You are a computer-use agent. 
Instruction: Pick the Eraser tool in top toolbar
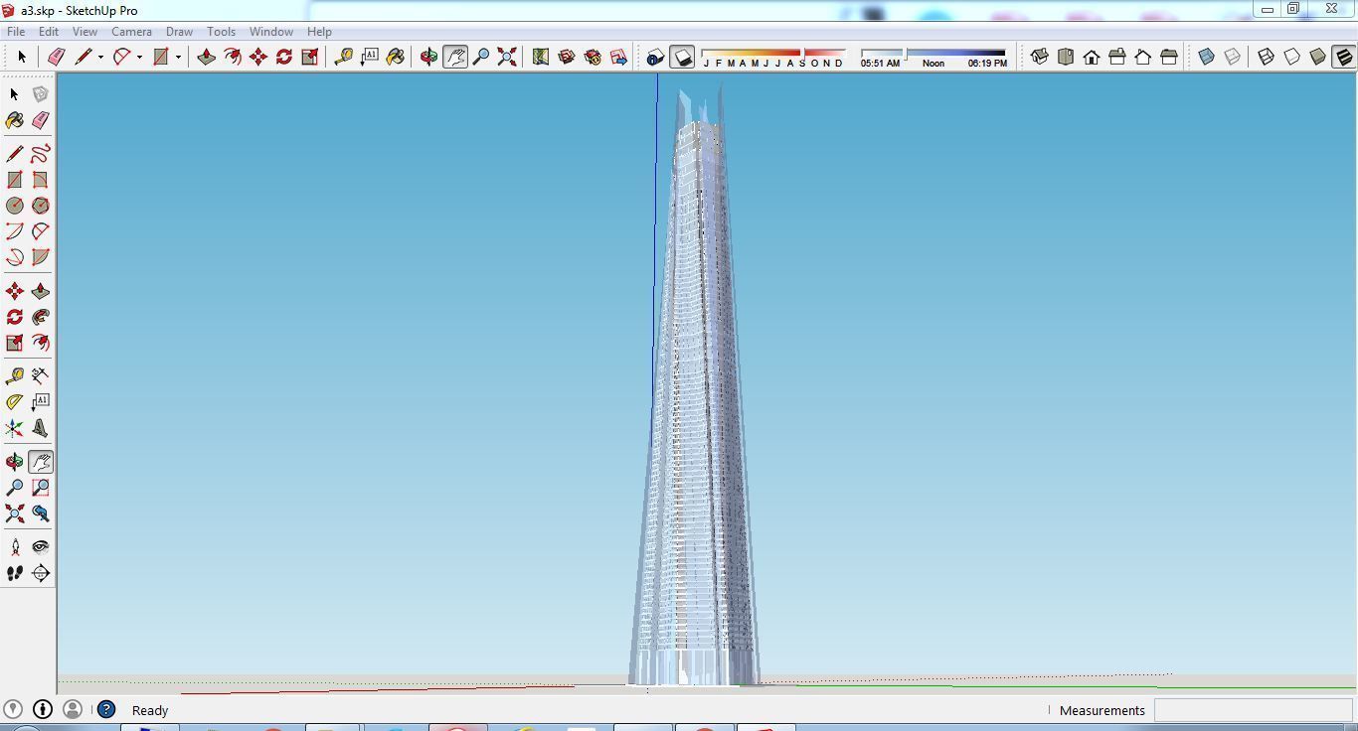[x=57, y=58]
